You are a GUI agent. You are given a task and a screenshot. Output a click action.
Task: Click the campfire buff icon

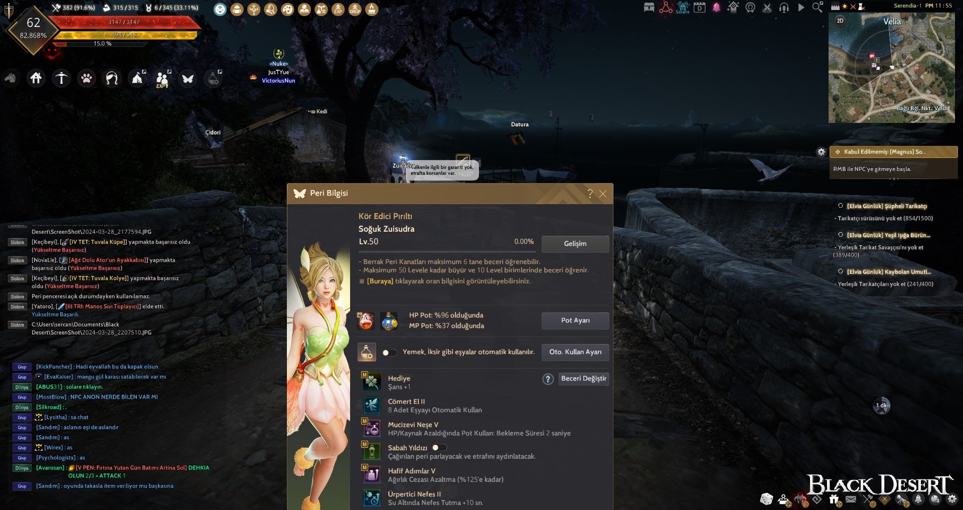[372, 9]
